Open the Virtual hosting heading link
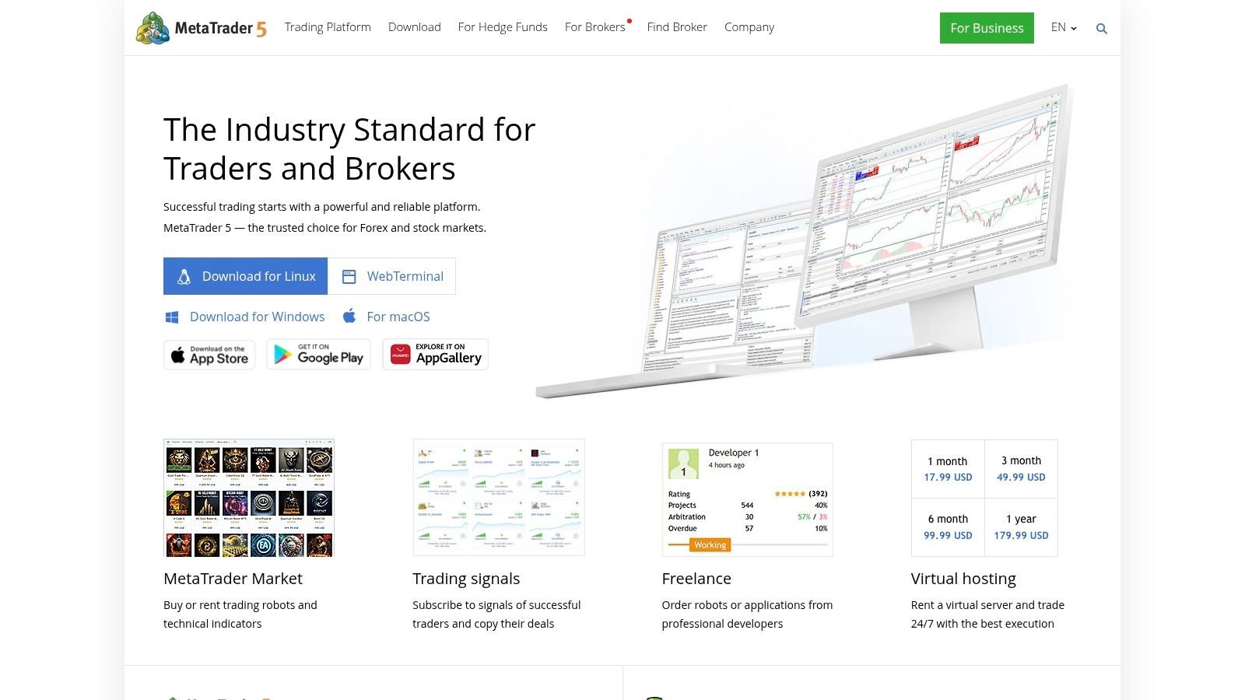This screenshot has height=700, width=1245. click(963, 579)
